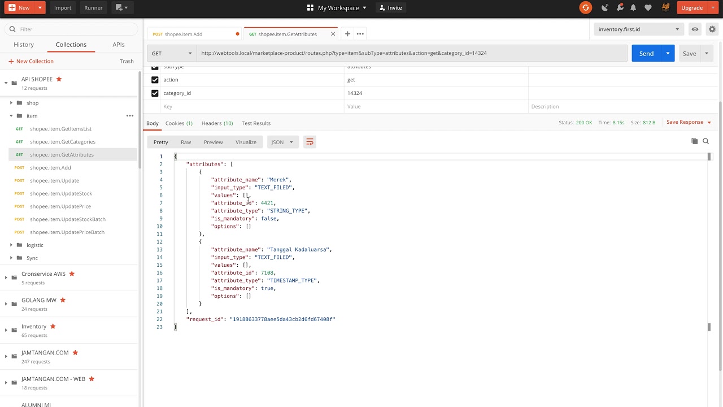Expand the logistic folder

[11, 245]
